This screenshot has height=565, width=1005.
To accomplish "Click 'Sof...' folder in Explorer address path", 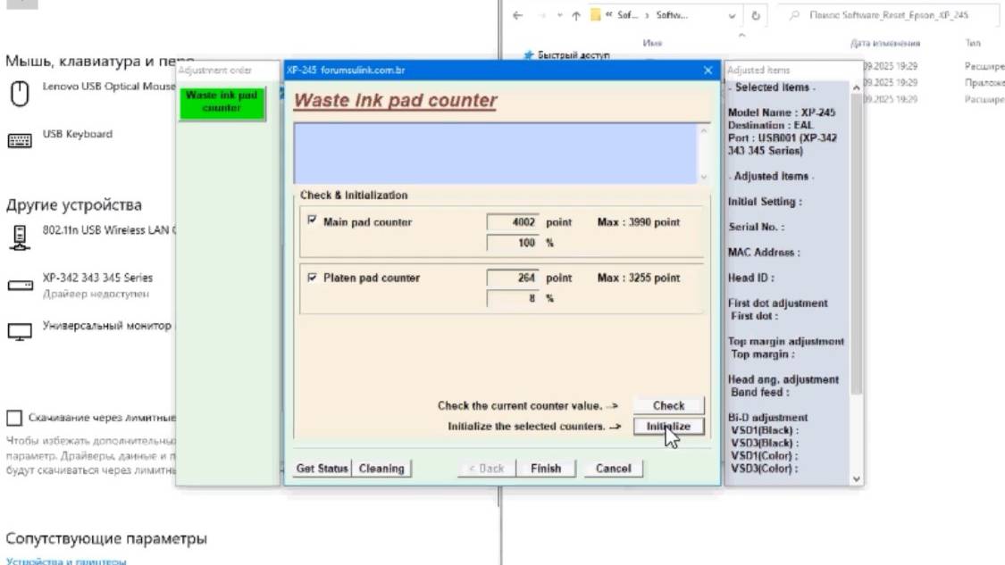I will [x=627, y=15].
